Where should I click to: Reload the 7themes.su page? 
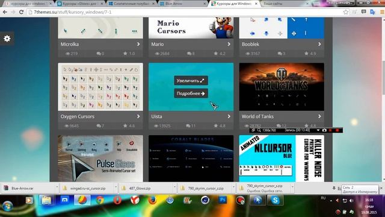tap(22, 12)
